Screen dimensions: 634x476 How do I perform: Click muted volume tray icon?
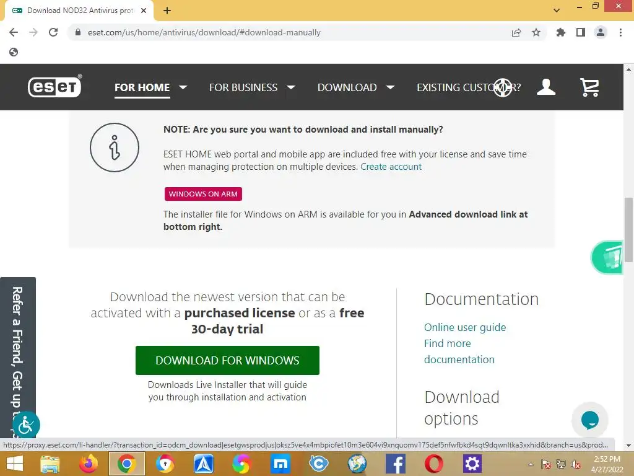[576, 464]
